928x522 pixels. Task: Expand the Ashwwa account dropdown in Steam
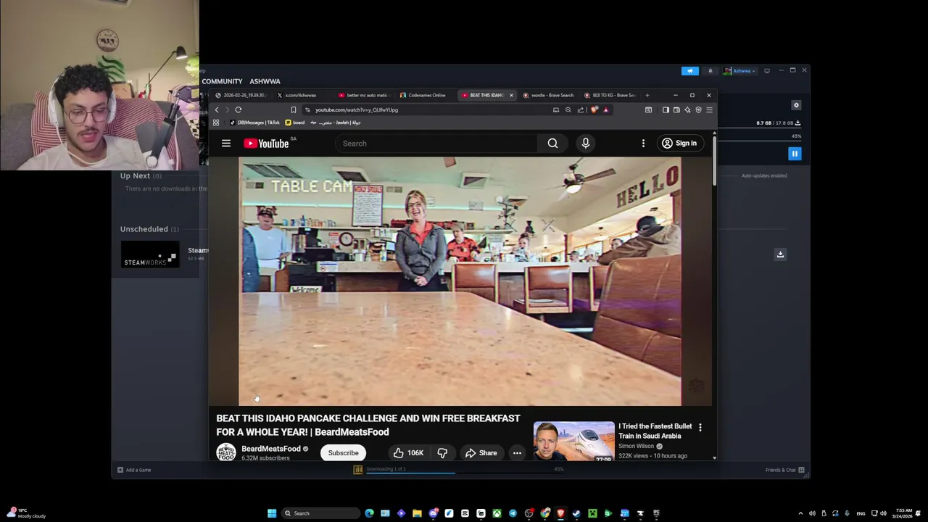point(741,70)
